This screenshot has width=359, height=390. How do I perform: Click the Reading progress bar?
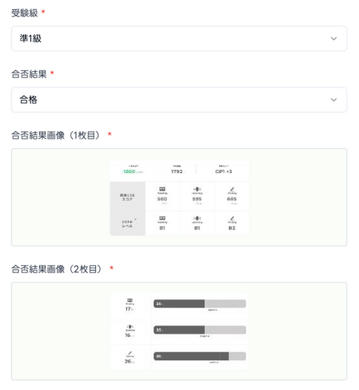click(x=199, y=303)
